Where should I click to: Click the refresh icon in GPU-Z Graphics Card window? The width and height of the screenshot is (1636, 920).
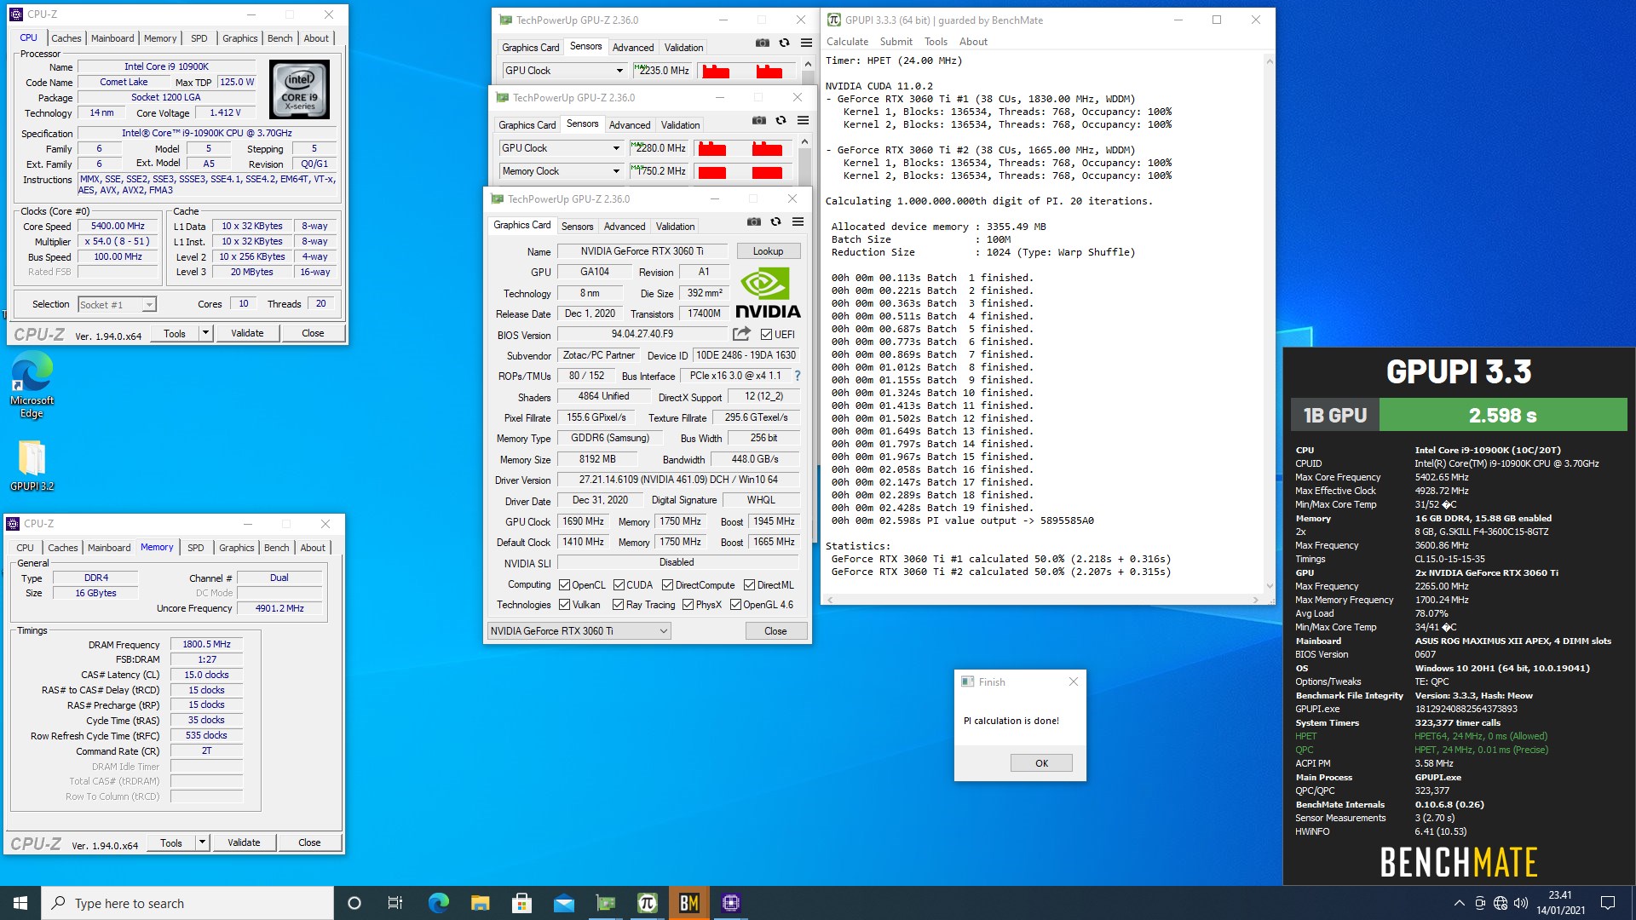[775, 222]
